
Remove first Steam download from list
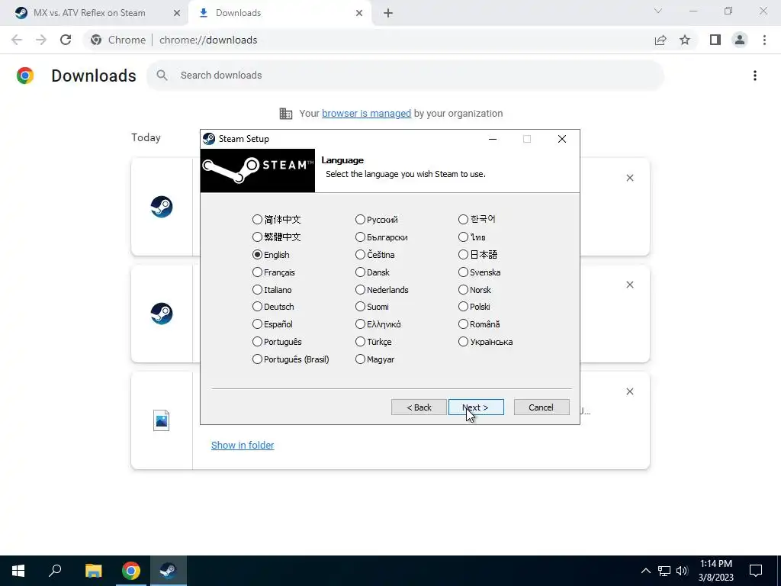pyautogui.click(x=630, y=178)
